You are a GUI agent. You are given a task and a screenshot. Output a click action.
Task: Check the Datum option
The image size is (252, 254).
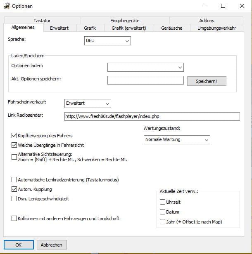tap(162, 212)
